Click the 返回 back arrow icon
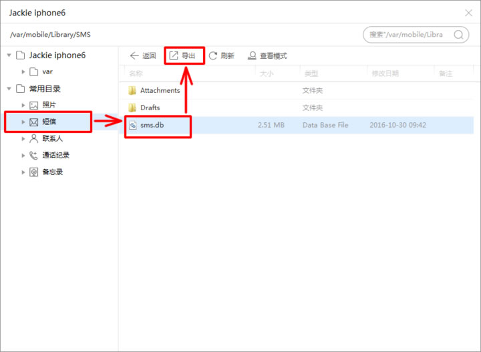Image resolution: width=481 pixels, height=352 pixels. pos(134,55)
